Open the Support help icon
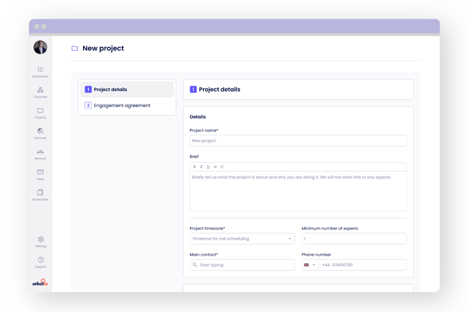The image size is (469, 312). tap(40, 261)
